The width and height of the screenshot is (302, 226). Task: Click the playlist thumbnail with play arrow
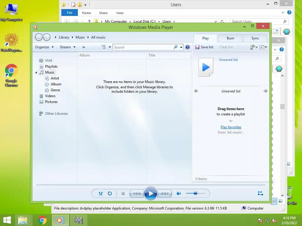(206, 67)
